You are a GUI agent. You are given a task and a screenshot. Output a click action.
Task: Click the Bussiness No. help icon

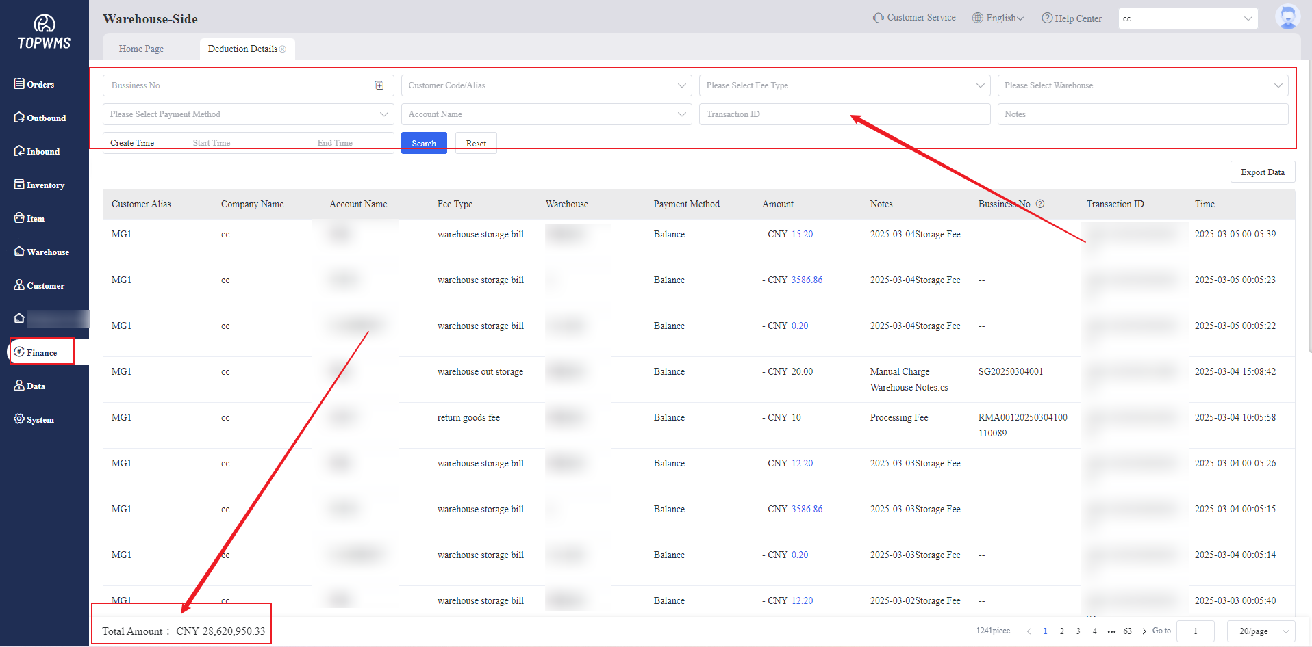tap(1040, 204)
